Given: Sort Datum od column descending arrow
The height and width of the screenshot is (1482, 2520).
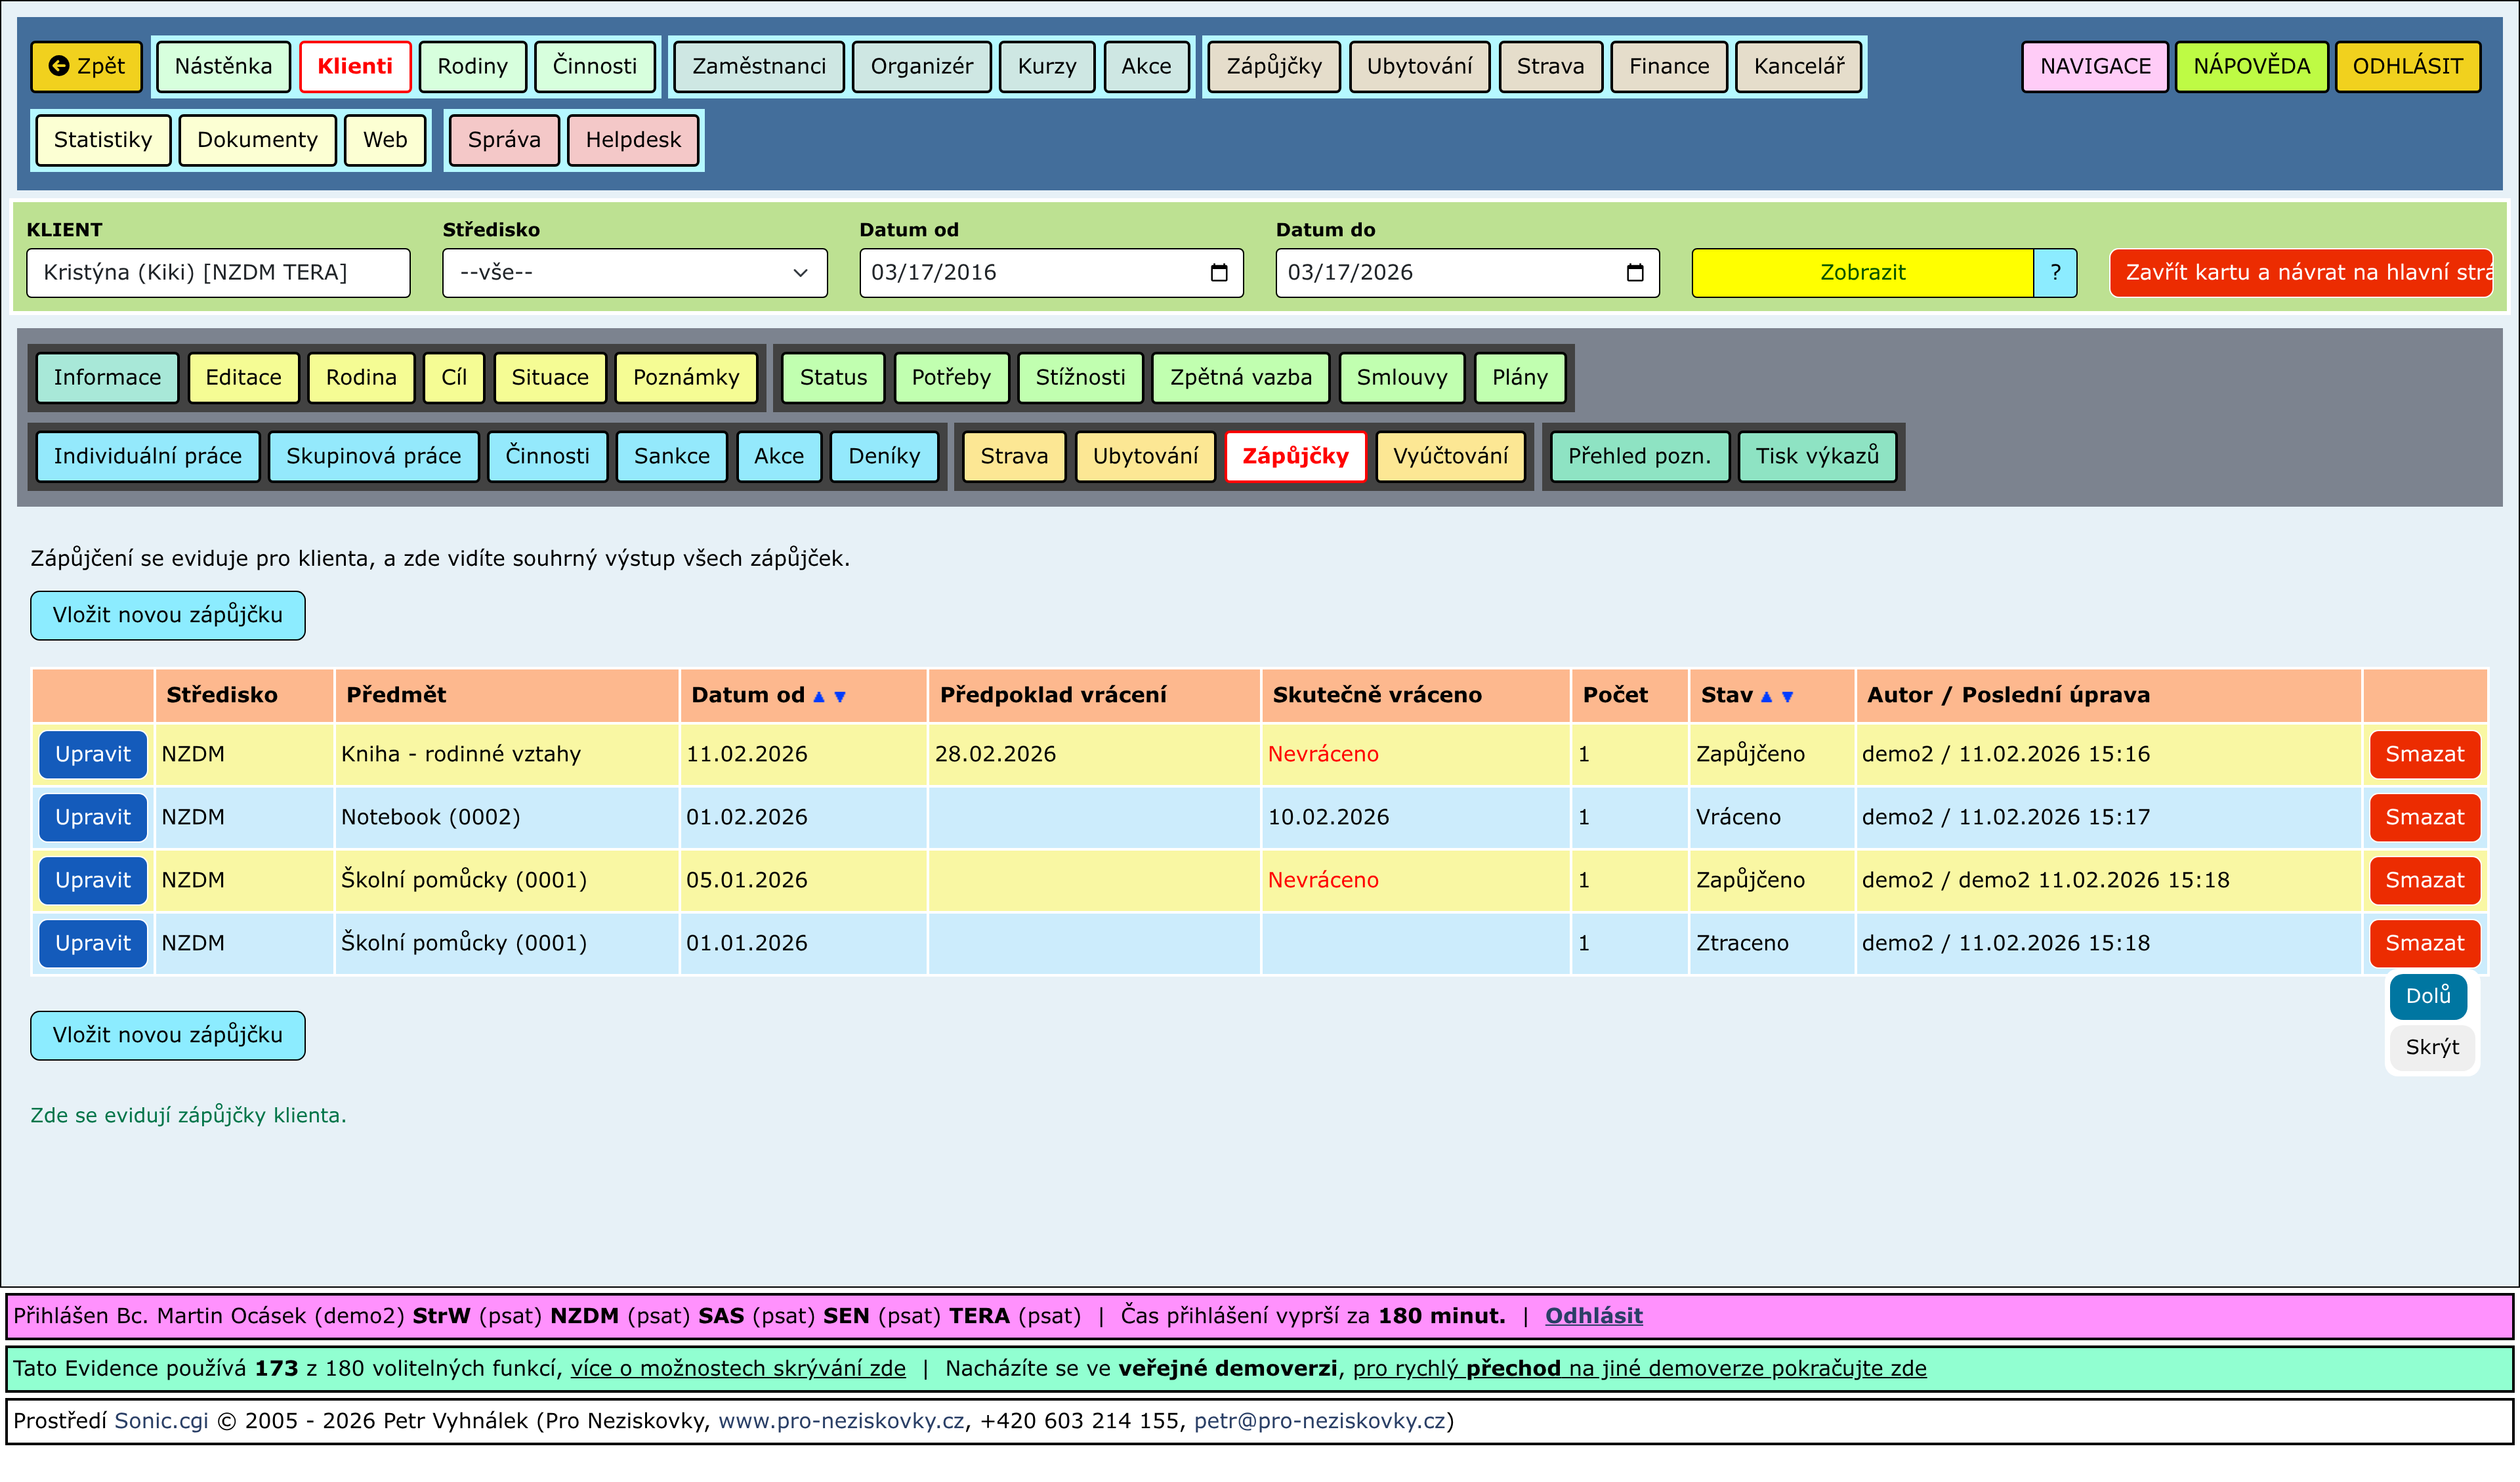Looking at the screenshot, I should click(x=840, y=697).
